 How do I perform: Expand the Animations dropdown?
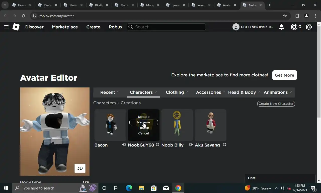(x=278, y=92)
